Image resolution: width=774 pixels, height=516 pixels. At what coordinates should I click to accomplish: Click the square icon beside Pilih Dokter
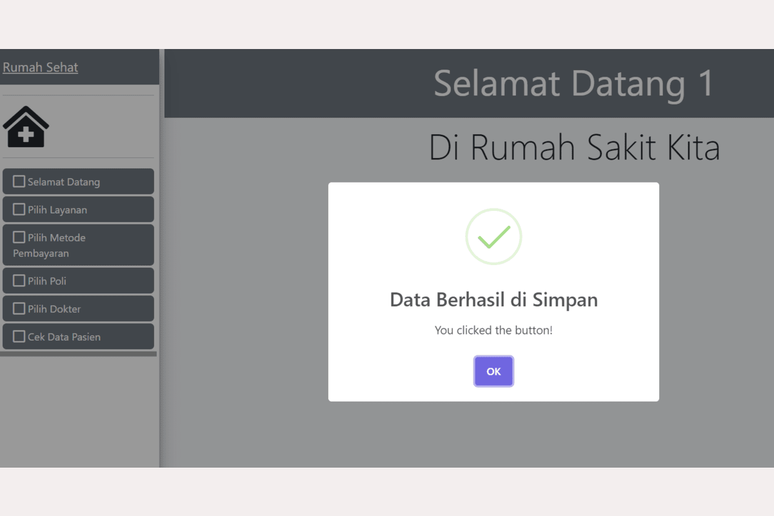pyautogui.click(x=19, y=308)
